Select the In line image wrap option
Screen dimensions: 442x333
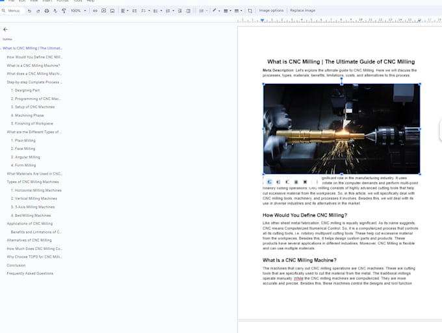pos(270,182)
